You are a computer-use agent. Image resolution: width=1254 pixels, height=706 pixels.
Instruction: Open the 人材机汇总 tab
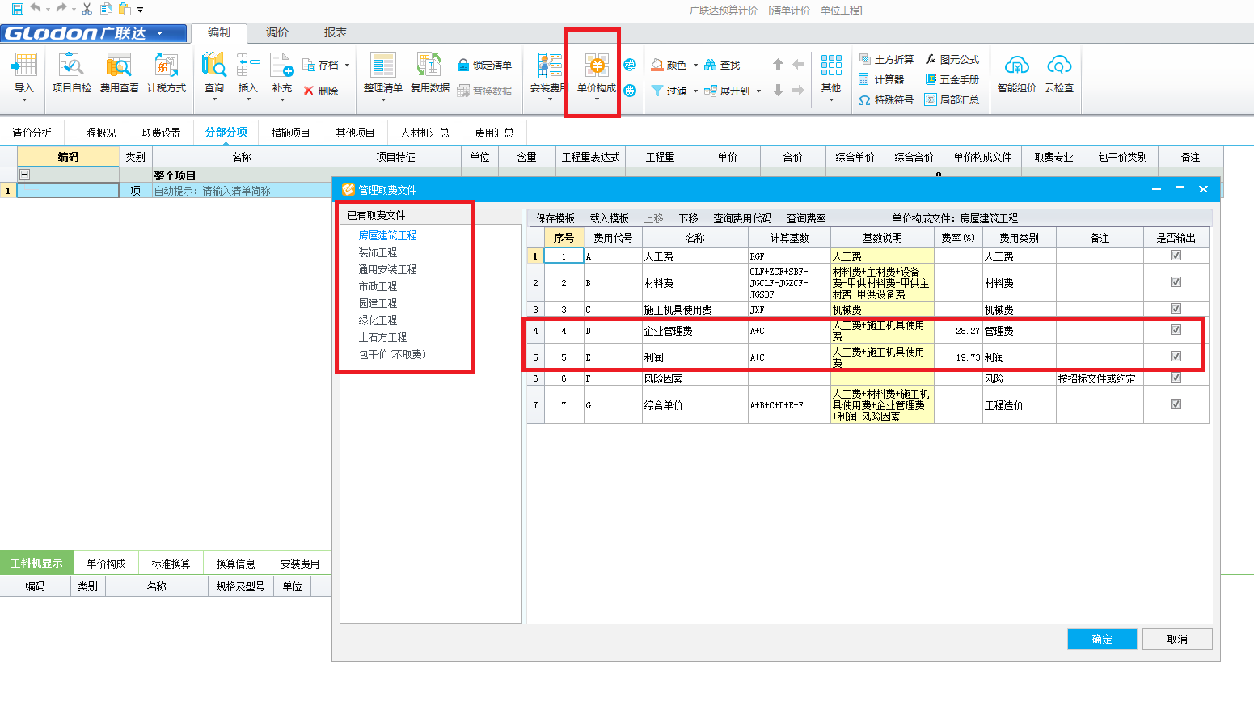coord(424,133)
